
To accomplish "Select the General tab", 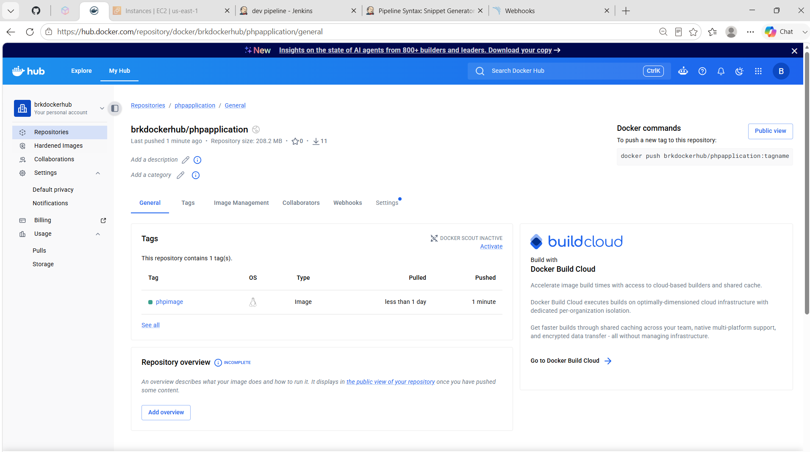I will pyautogui.click(x=150, y=203).
